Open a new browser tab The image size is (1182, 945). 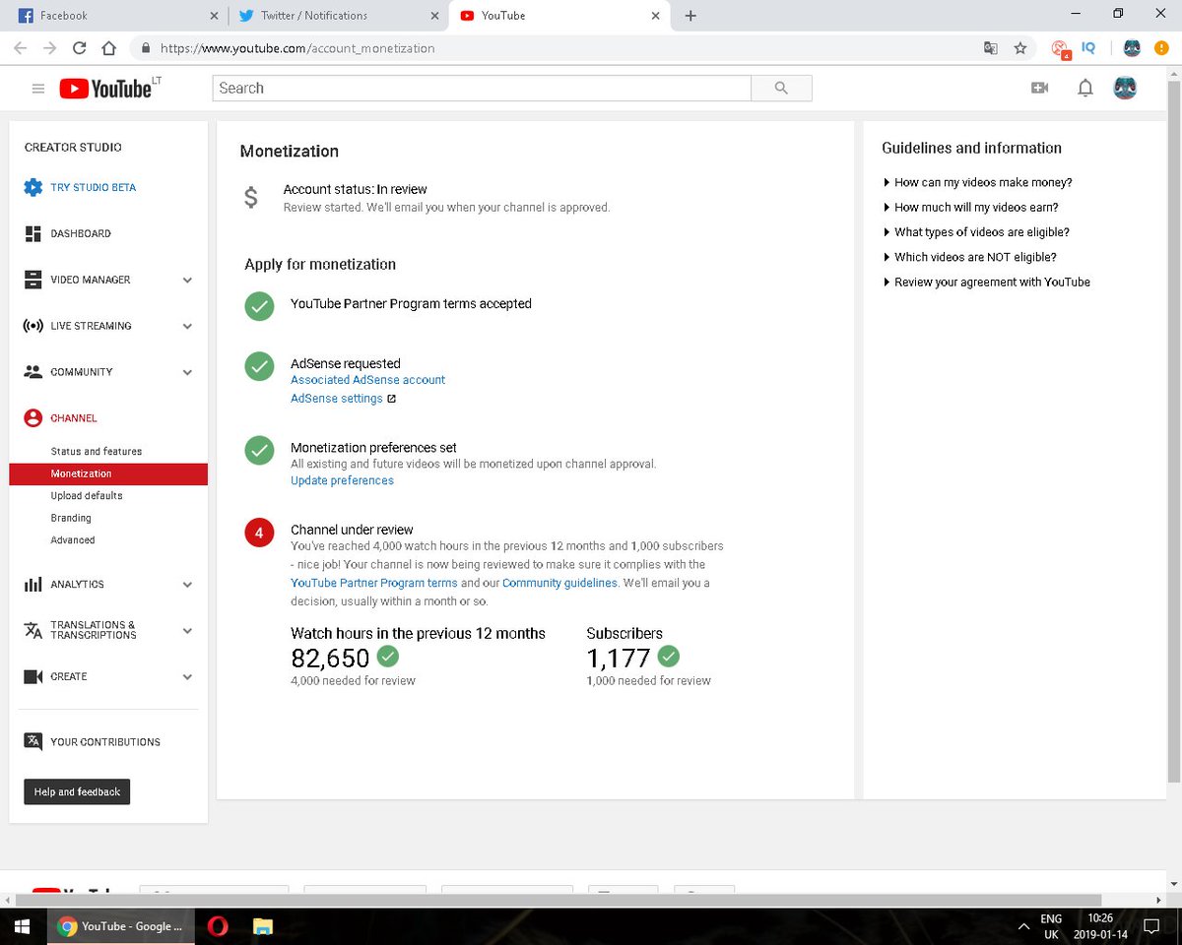pos(690,16)
